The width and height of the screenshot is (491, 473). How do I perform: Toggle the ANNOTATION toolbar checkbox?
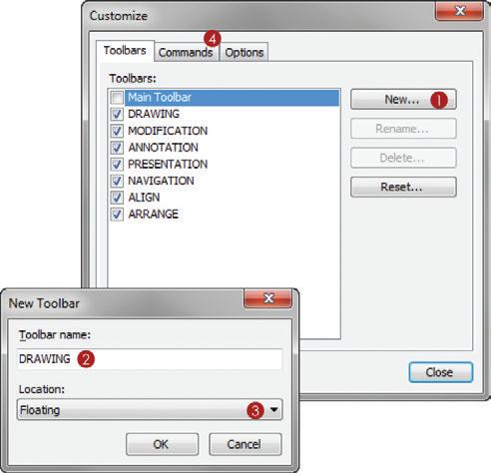117,148
